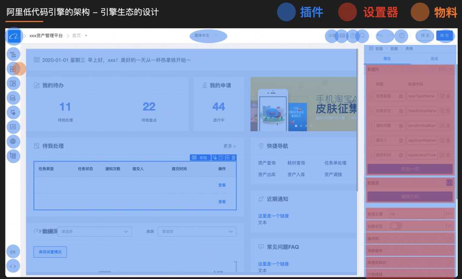The width and height of the screenshot is (462, 279).
Task: Toggle the 加载状态 switch in right panel
Action: (395, 226)
